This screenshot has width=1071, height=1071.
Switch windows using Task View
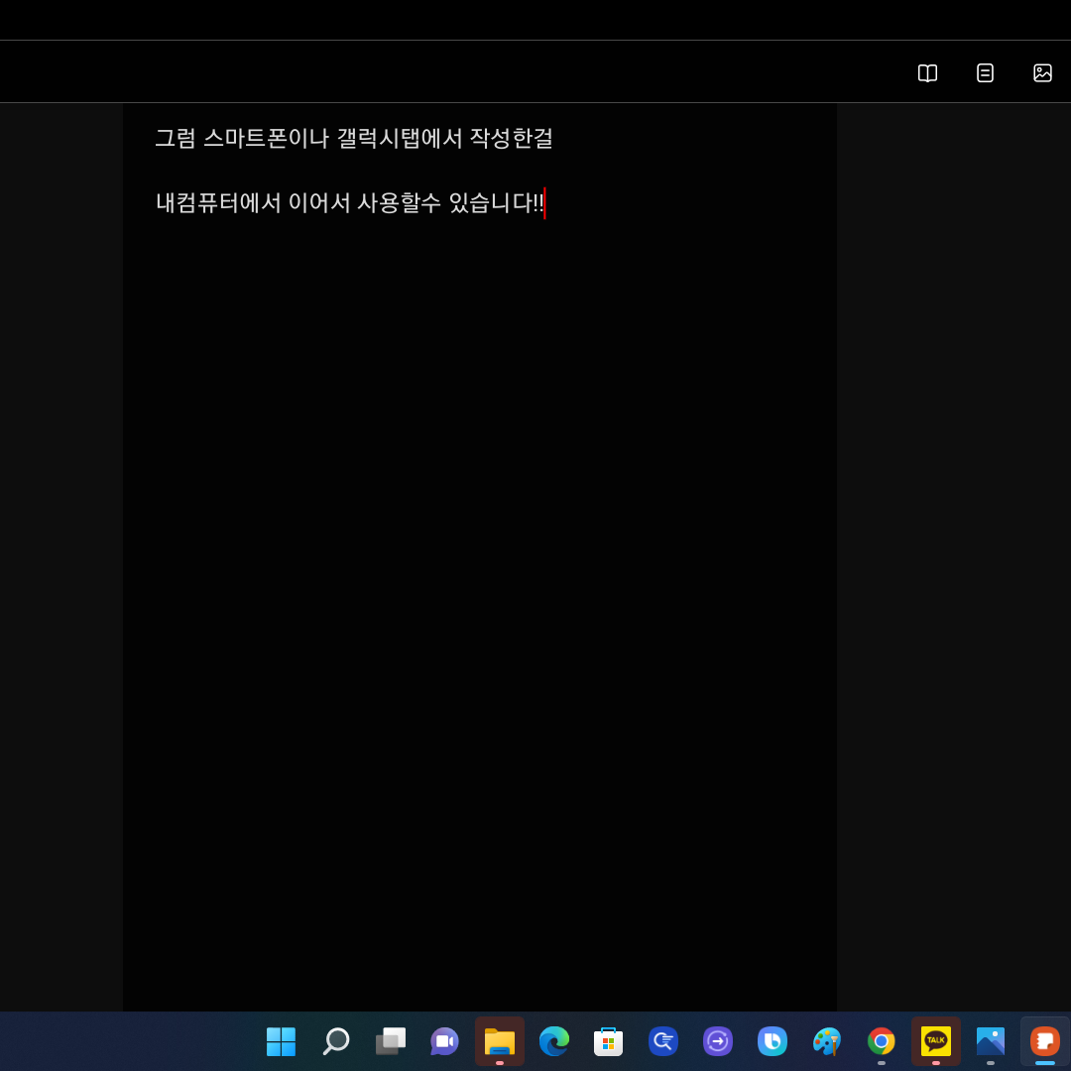point(390,1042)
